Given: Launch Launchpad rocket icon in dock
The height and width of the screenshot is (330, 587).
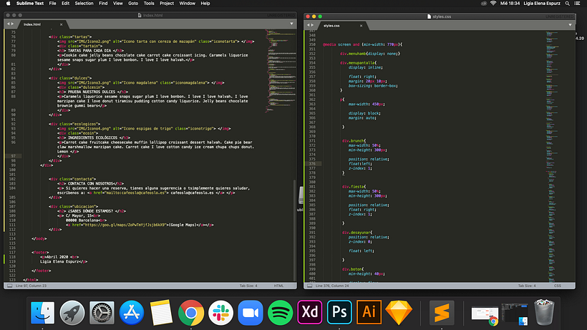Looking at the screenshot, I should (72, 312).
